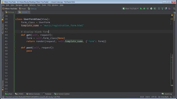
Task: Open the Run tool window
Action: (x=9, y=94)
